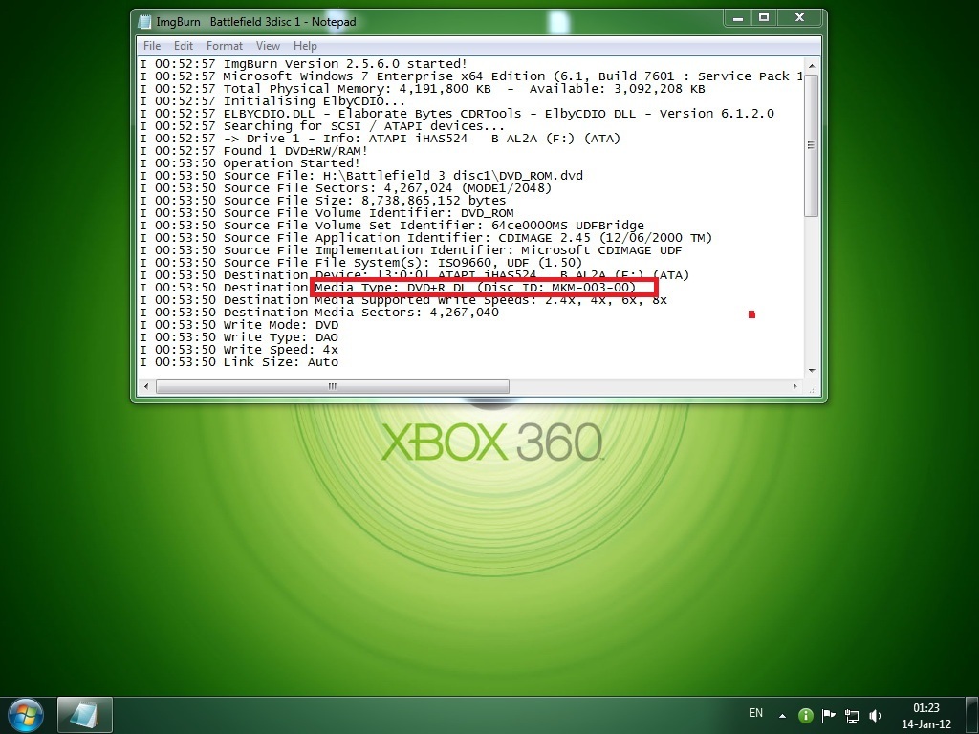Open the File menu in Notepad

click(152, 46)
